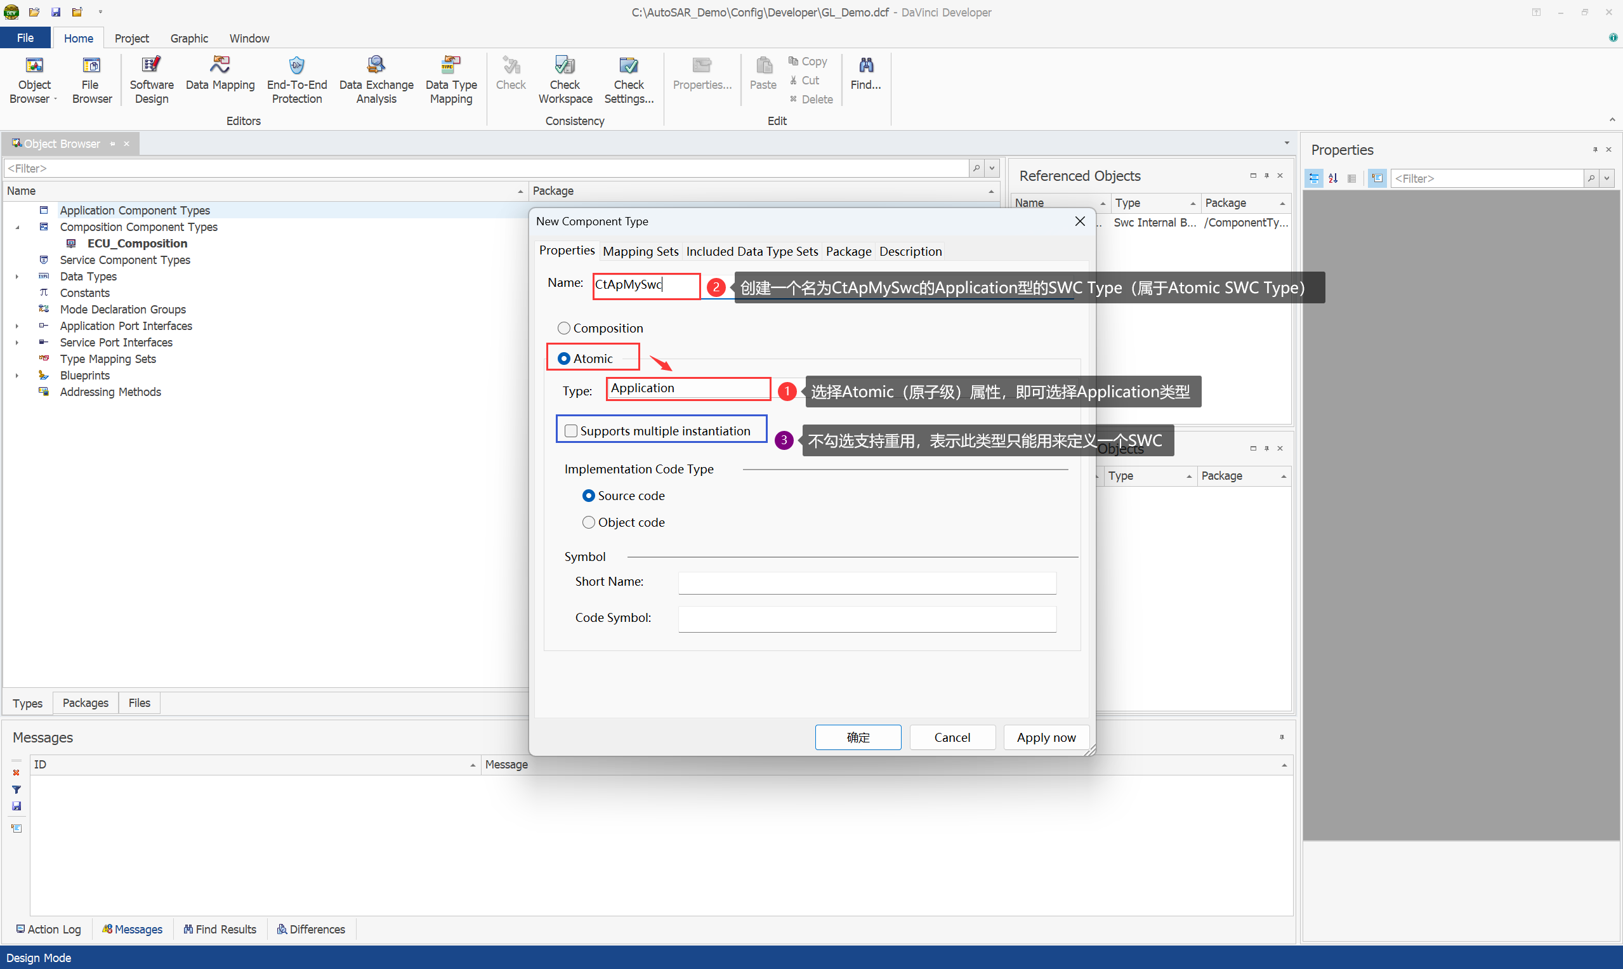Viewport: 1623px width, 969px height.
Task: Click the Code Symbol input field
Action: (866, 618)
